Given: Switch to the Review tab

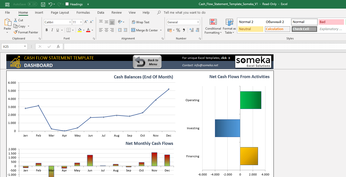Looking at the screenshot, I should (x=117, y=12).
